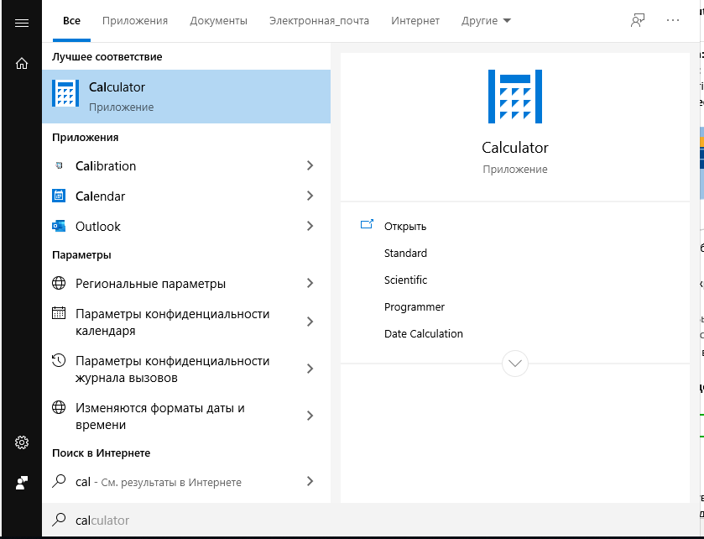This screenshot has width=704, height=539.
Task: Click Открыть to launch Calculator
Action: (x=405, y=226)
